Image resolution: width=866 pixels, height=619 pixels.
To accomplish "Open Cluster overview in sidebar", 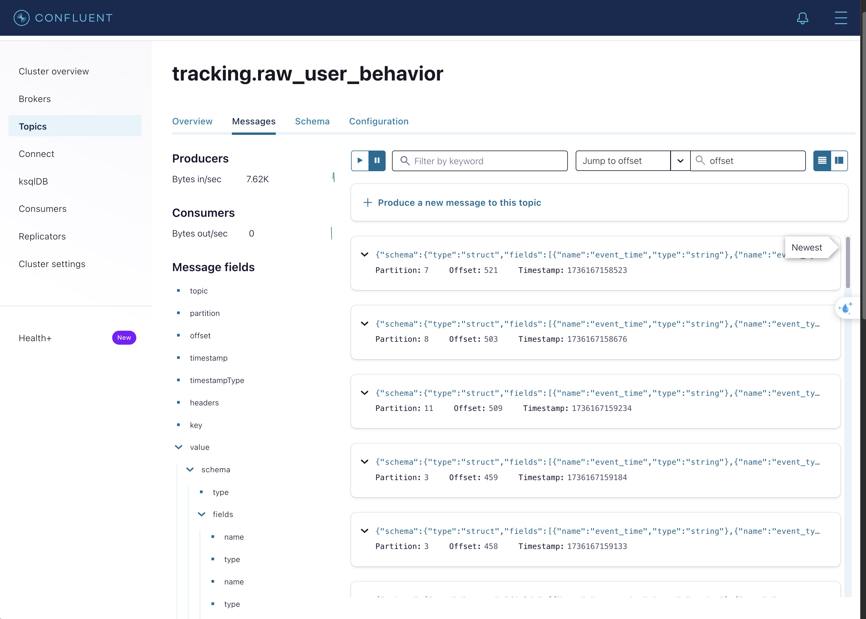I will (x=75, y=71).
